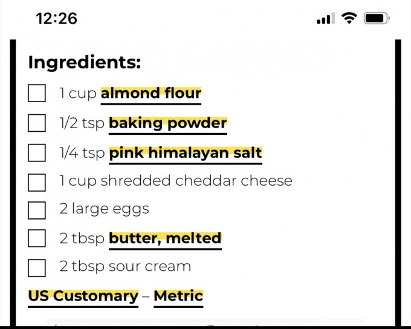Tap the battery icon in status bar
Viewport: 411px width, 329px height.
point(377,19)
